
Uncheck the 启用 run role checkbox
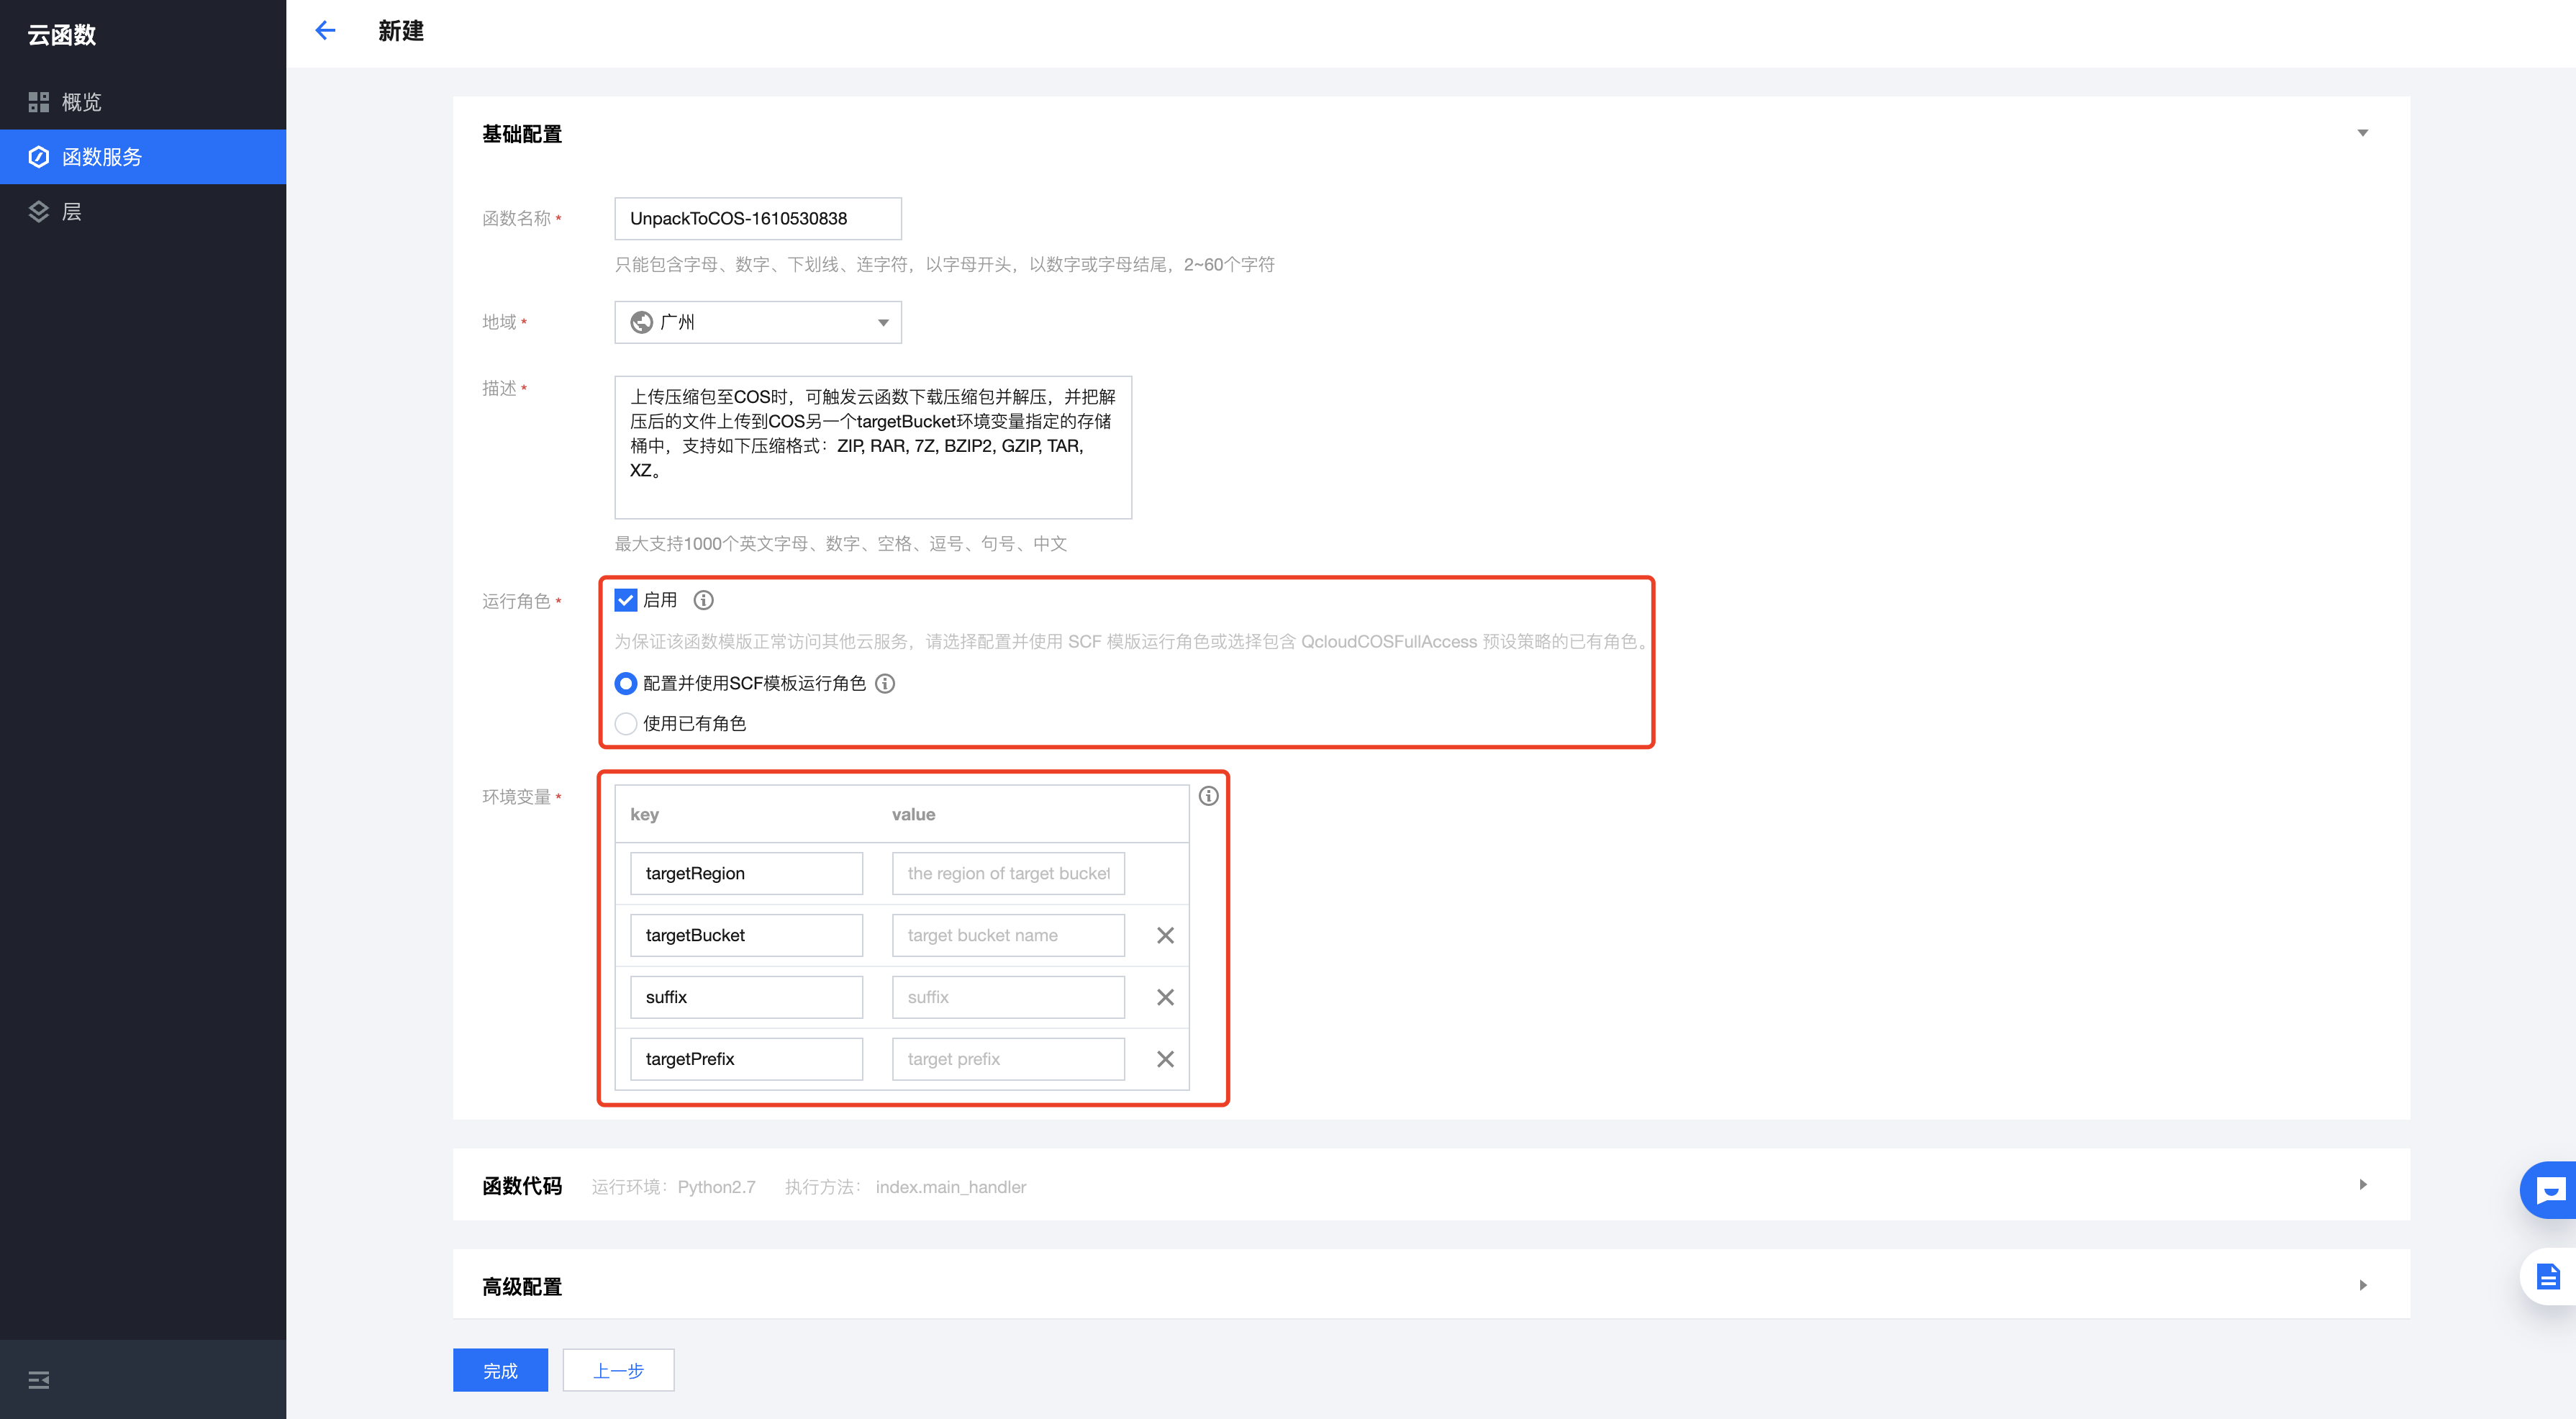coord(626,600)
